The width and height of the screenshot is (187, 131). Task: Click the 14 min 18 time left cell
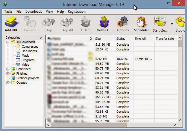pyautogui.click(x=143, y=59)
